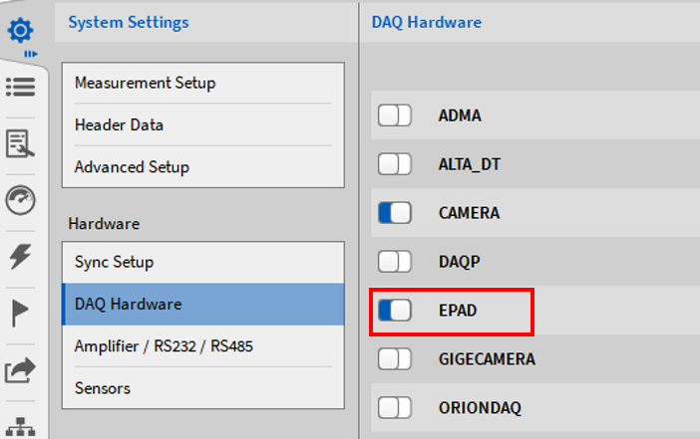Click the export share arrow icon
The image size is (700, 439).
click(x=20, y=370)
